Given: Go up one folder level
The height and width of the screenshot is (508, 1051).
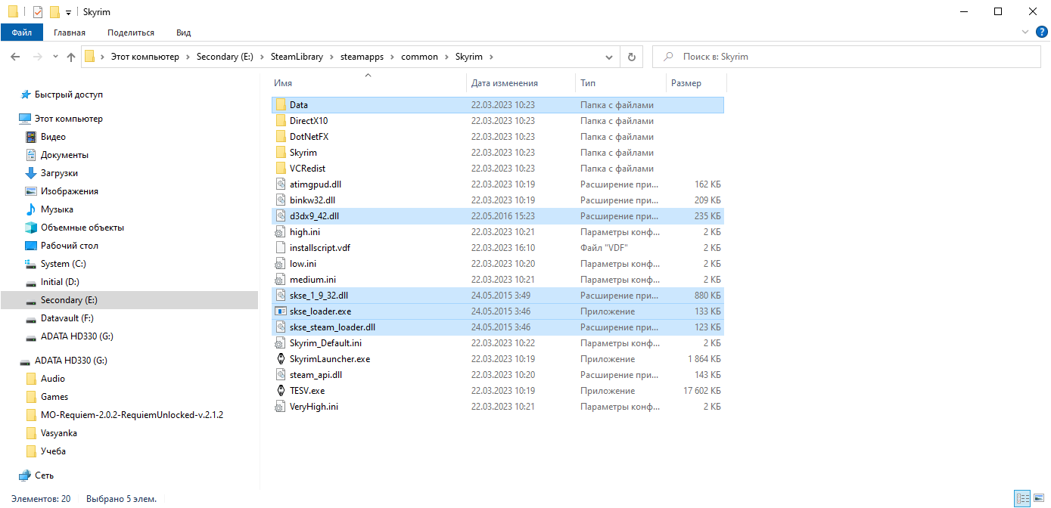Looking at the screenshot, I should click(71, 57).
